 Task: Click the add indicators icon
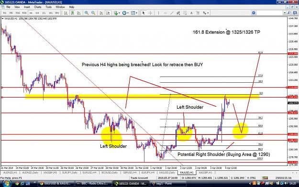tap(116, 13)
